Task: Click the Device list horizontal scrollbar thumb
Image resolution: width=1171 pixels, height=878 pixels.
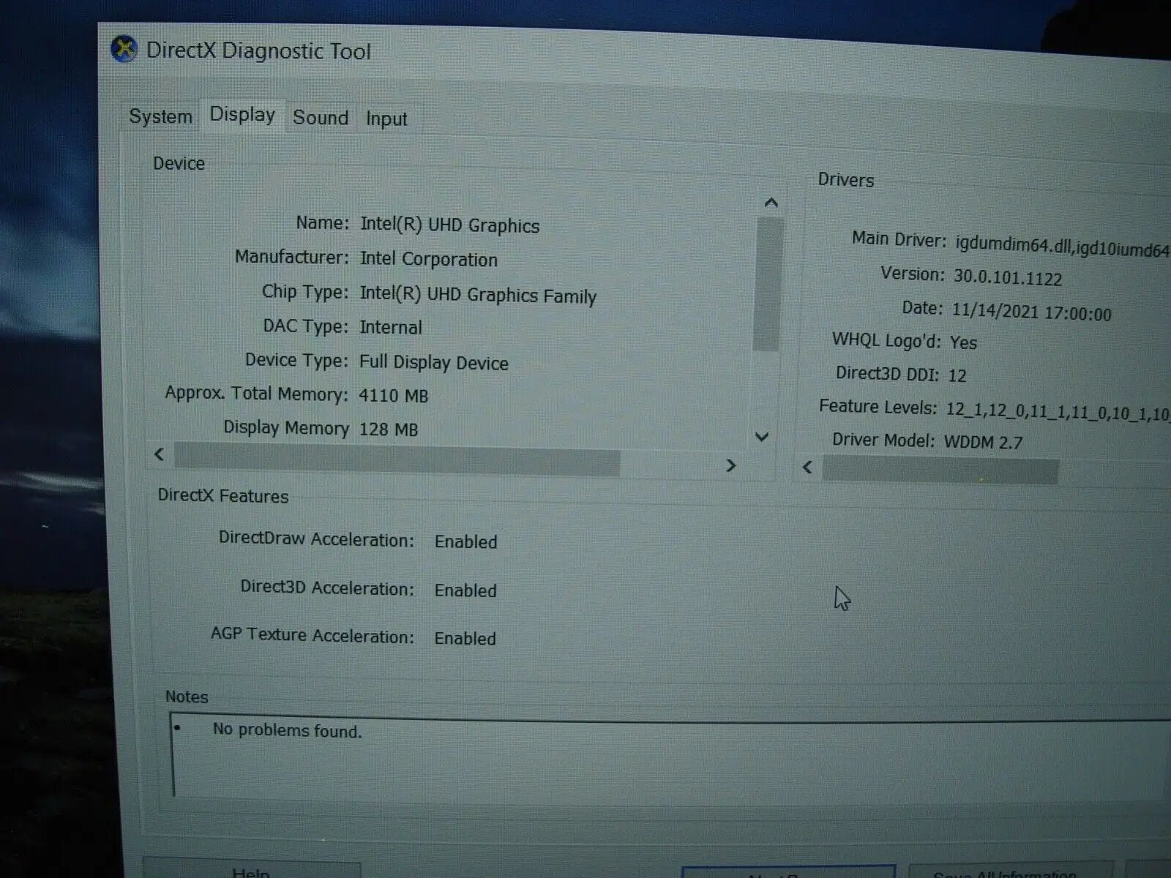Action: (397, 459)
